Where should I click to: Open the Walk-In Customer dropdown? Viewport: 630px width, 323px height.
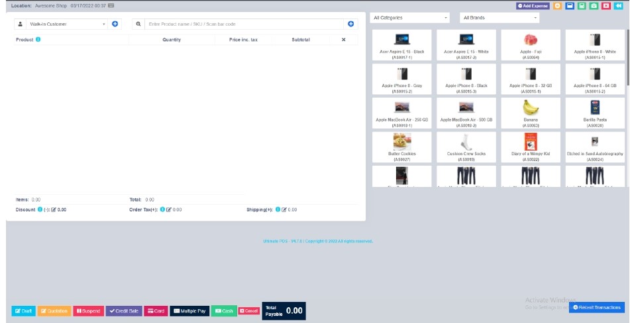click(x=66, y=24)
